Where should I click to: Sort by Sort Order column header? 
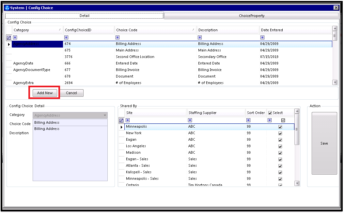256,113
